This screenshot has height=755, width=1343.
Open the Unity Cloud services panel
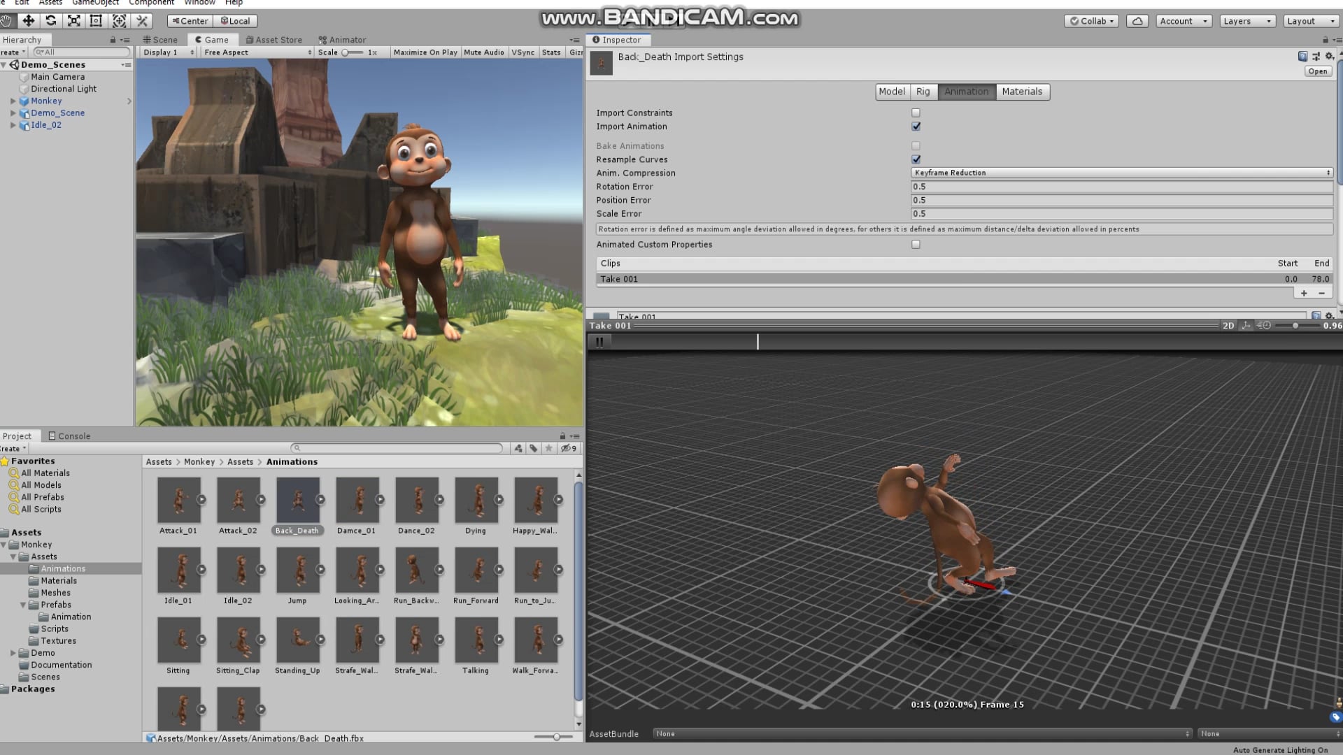1137,20
